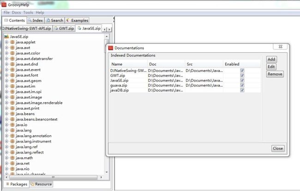Select the Packages bottom tab
Viewport: 300px width, 191px height.
(x=17, y=184)
